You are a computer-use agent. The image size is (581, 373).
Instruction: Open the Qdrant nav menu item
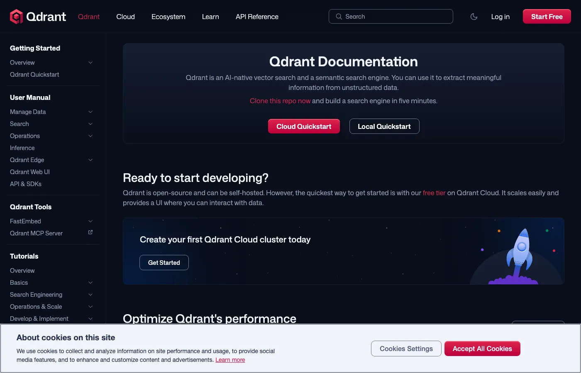tap(89, 17)
